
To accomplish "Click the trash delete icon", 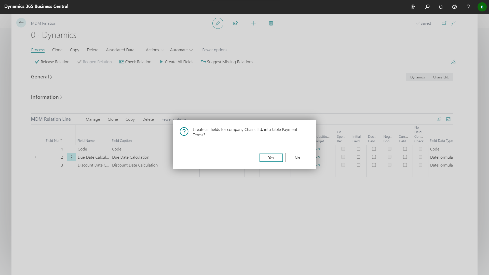I will (x=271, y=23).
